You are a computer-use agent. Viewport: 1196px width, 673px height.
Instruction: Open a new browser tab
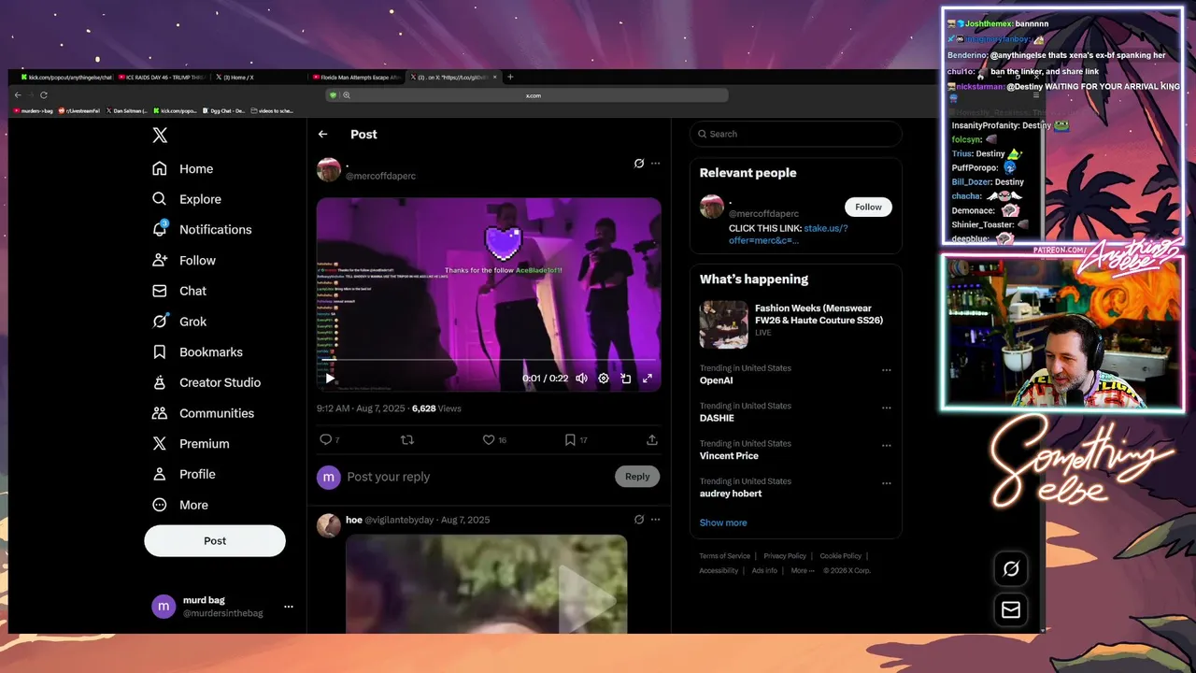coord(510,78)
